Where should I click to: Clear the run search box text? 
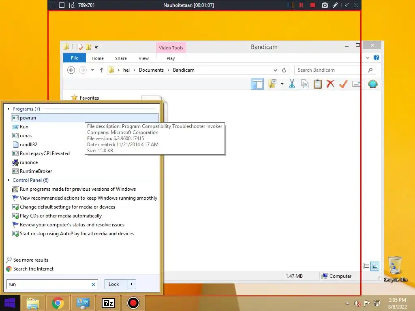coord(93,285)
